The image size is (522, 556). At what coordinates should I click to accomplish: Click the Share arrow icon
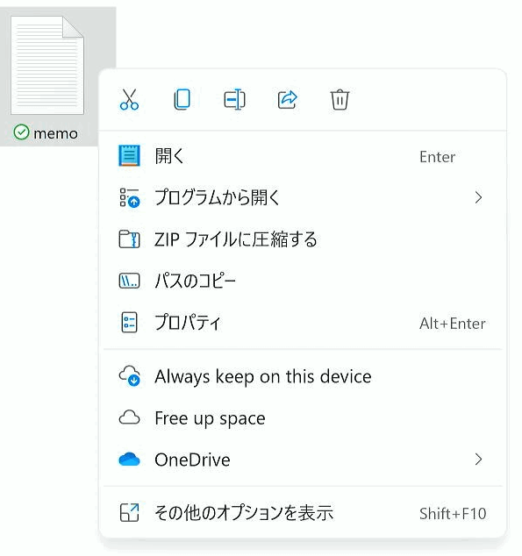[287, 99]
